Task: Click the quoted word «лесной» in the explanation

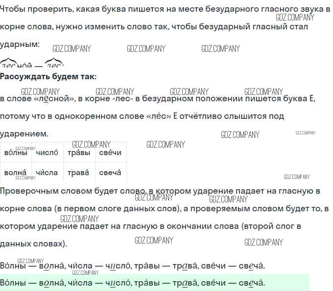Action: pyautogui.click(x=54, y=99)
